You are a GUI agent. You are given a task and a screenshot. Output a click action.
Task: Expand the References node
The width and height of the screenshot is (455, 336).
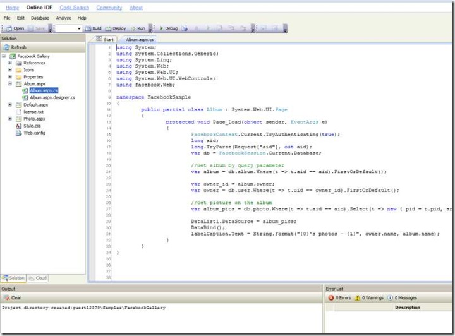(x=10, y=63)
